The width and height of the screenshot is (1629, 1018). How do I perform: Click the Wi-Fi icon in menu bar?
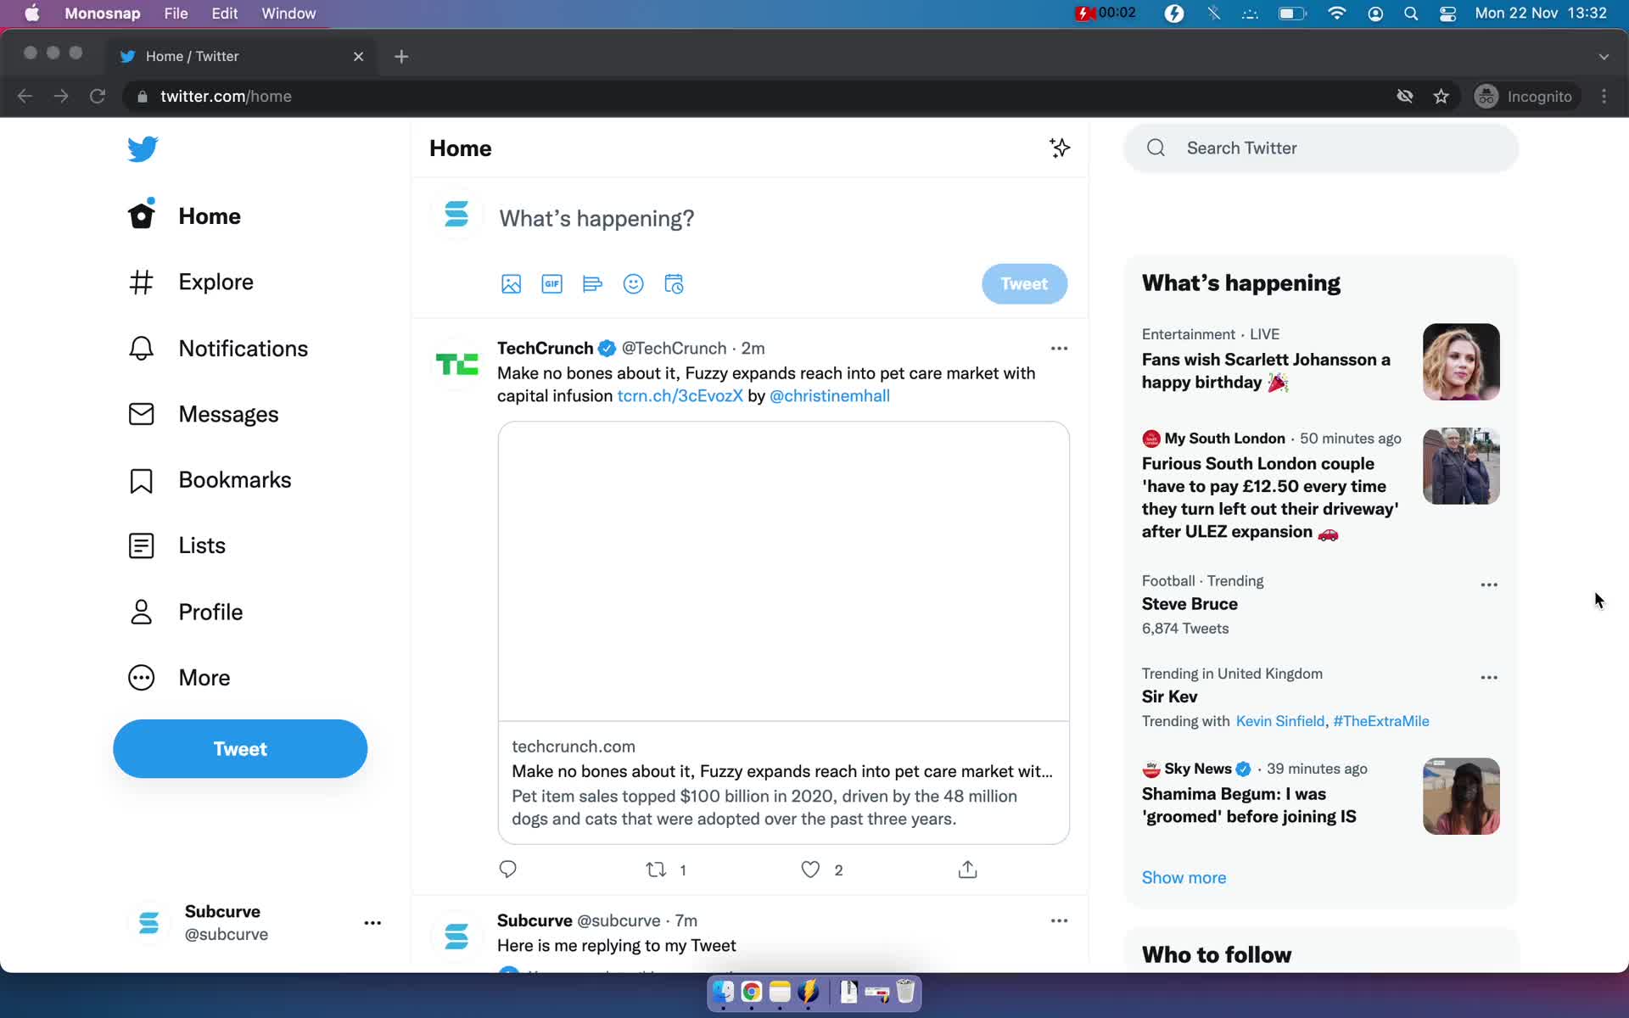[x=1336, y=14]
